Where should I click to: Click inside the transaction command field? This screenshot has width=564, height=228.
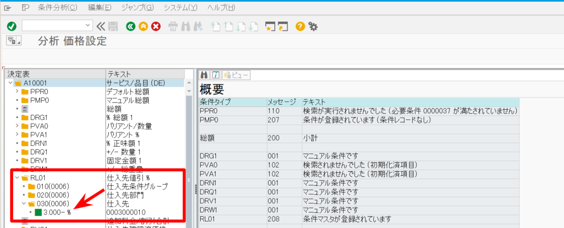tap(53, 25)
